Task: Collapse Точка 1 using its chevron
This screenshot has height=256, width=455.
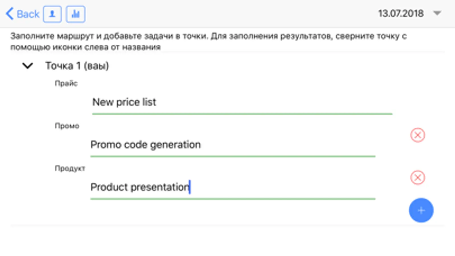Action: pos(28,66)
